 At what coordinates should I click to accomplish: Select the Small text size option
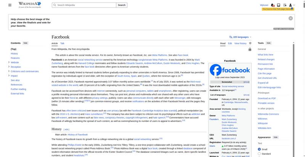[260, 149]
